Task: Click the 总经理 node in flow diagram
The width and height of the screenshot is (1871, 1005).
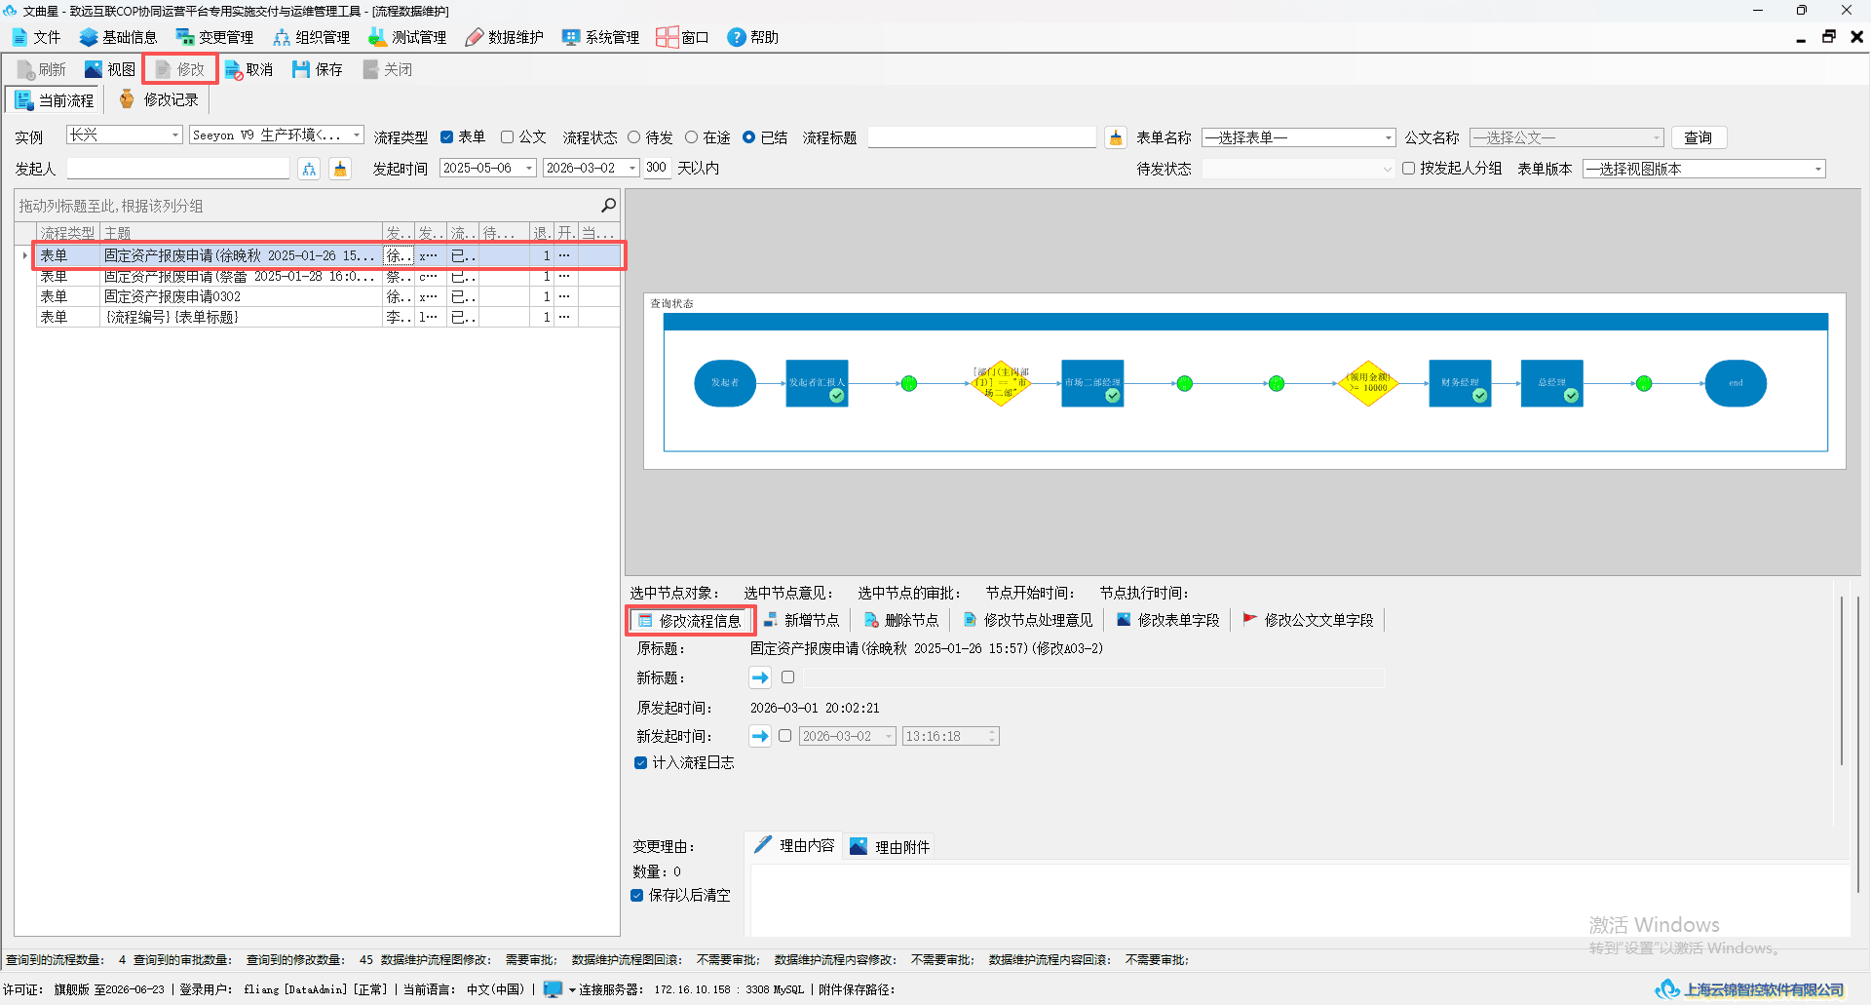Action: coord(1551,383)
